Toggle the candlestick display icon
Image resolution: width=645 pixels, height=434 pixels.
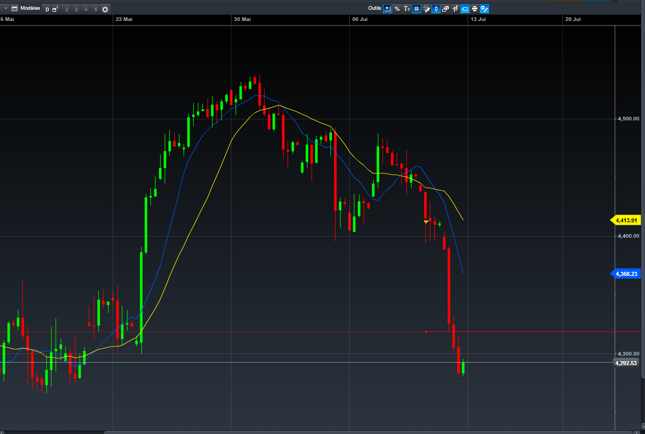click(x=436, y=9)
